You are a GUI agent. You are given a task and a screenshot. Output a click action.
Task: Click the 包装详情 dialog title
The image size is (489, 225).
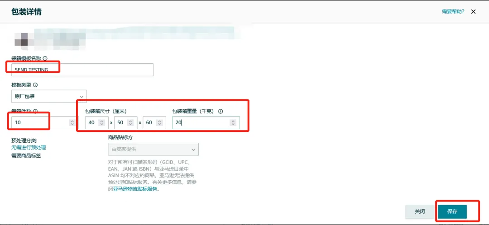click(27, 12)
